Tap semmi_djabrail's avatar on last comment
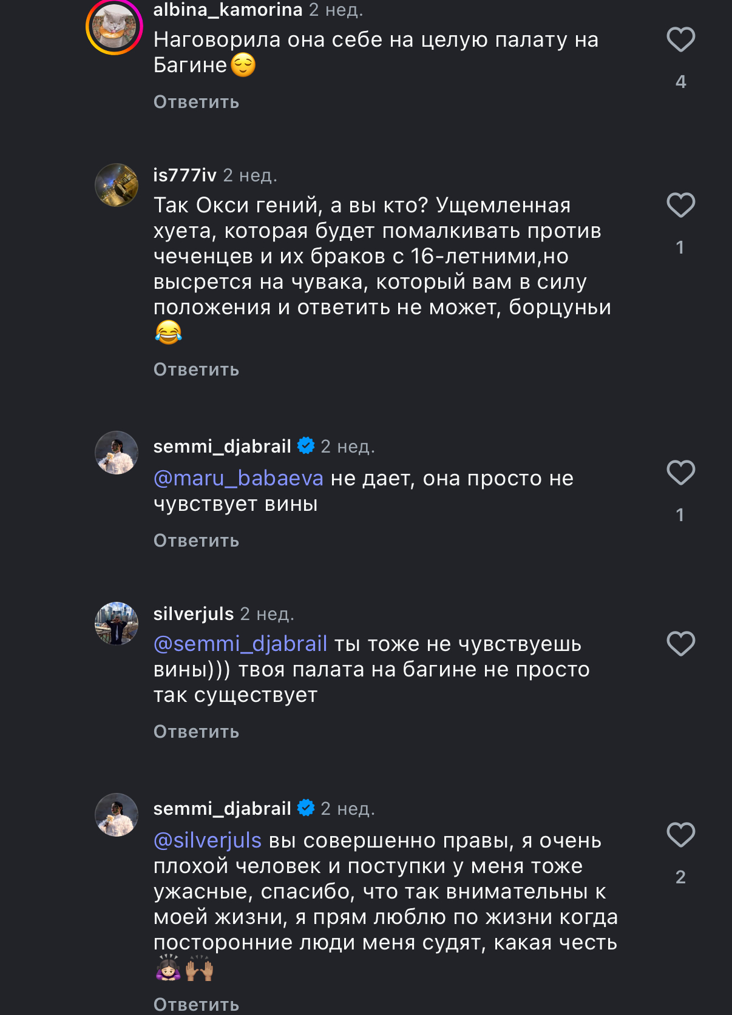 (117, 815)
